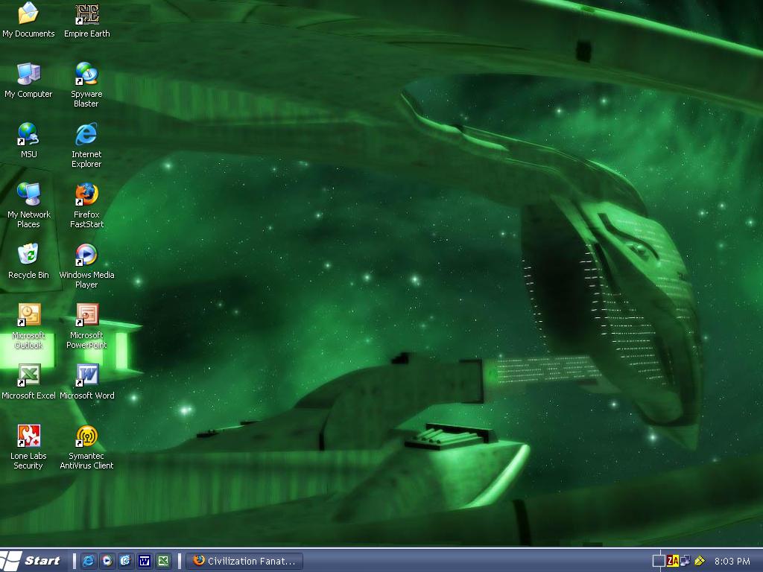Launch Internet Explorer from Quick Launch
The image size is (763, 572).
point(89,561)
